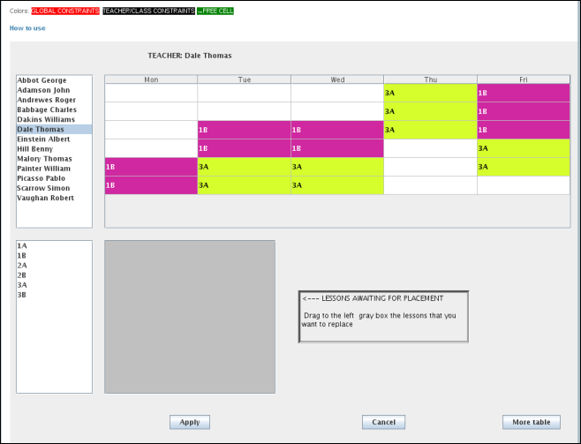Select teacher Painter William

coord(54,169)
